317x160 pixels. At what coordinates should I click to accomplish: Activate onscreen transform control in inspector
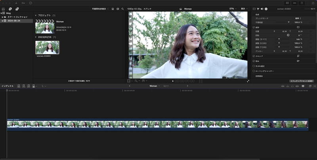298,27
